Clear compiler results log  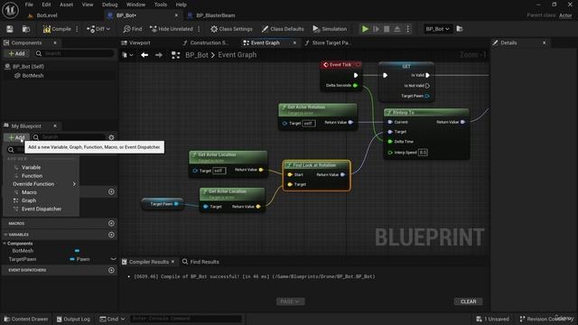tap(468, 302)
